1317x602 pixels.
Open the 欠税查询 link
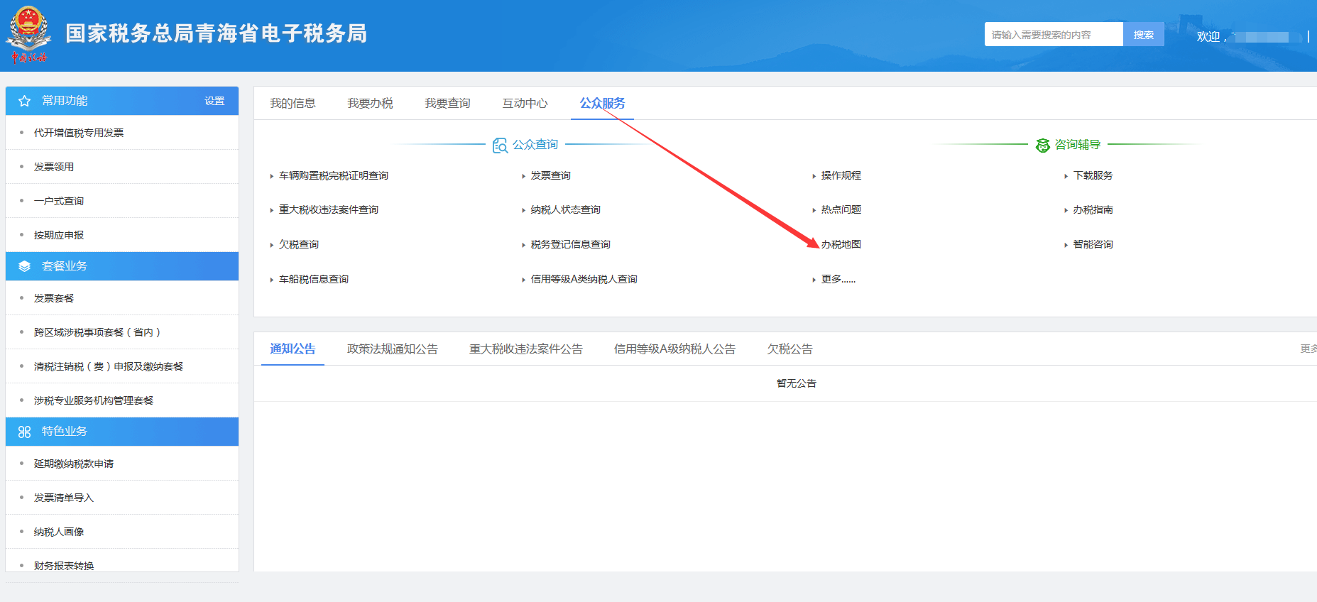299,244
